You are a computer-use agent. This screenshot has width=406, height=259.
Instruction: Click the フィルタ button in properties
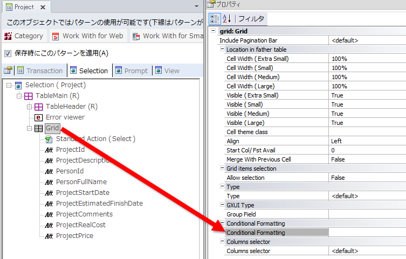[x=251, y=19]
